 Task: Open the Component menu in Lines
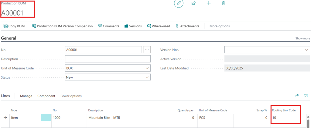46,96
